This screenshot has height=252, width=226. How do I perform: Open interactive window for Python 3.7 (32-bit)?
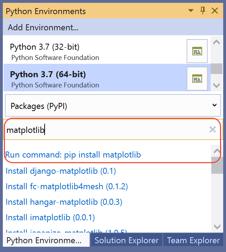(x=197, y=51)
